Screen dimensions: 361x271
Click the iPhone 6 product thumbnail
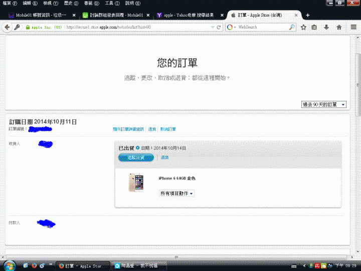pos(136,183)
